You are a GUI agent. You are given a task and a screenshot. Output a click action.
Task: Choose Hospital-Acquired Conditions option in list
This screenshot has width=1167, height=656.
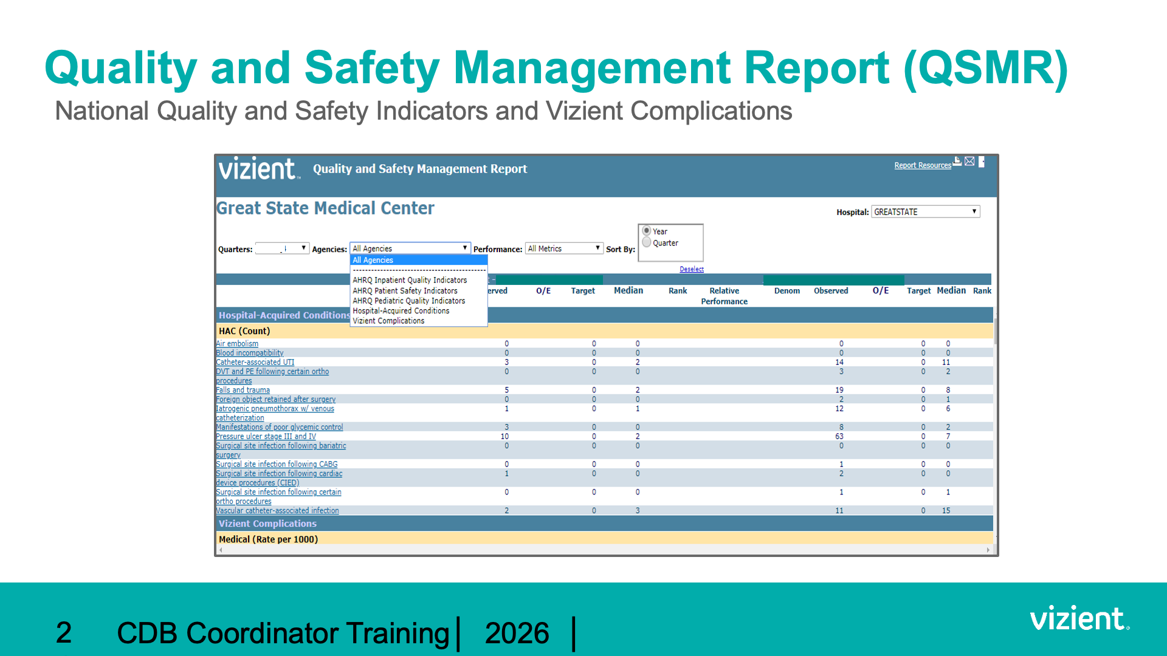(x=401, y=310)
